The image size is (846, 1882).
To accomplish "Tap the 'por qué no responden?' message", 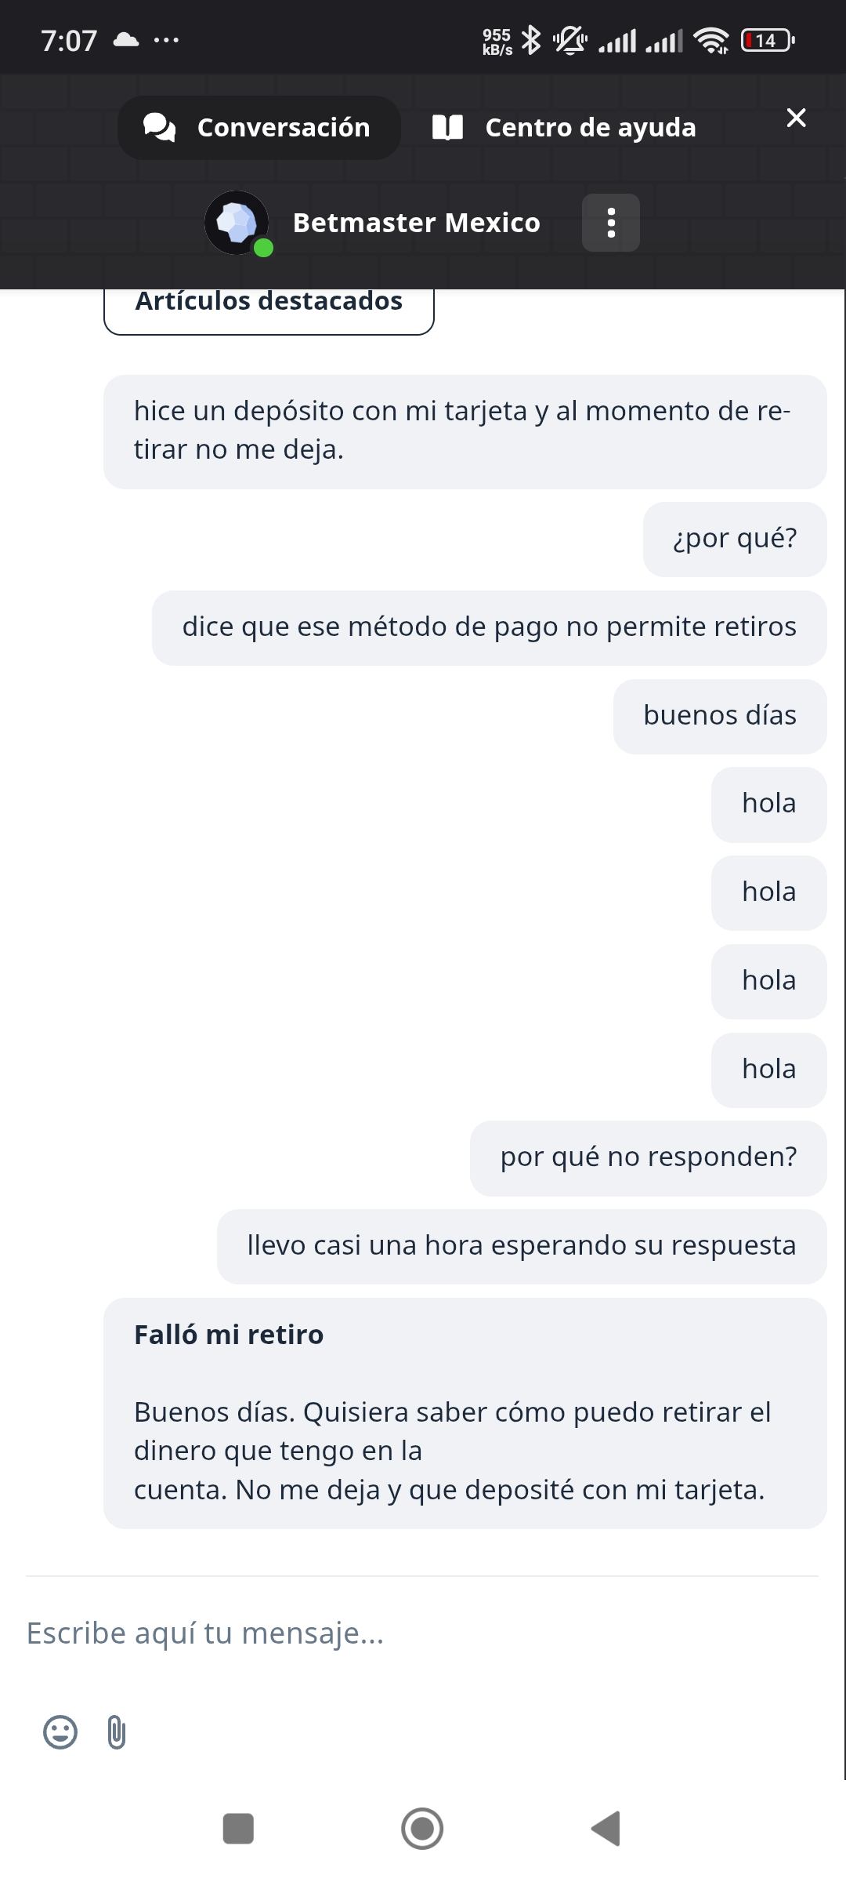I will tap(648, 1157).
